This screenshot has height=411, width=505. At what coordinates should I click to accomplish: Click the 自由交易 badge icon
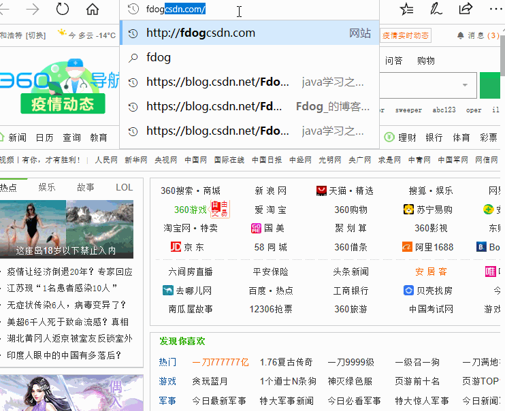[x=220, y=209]
